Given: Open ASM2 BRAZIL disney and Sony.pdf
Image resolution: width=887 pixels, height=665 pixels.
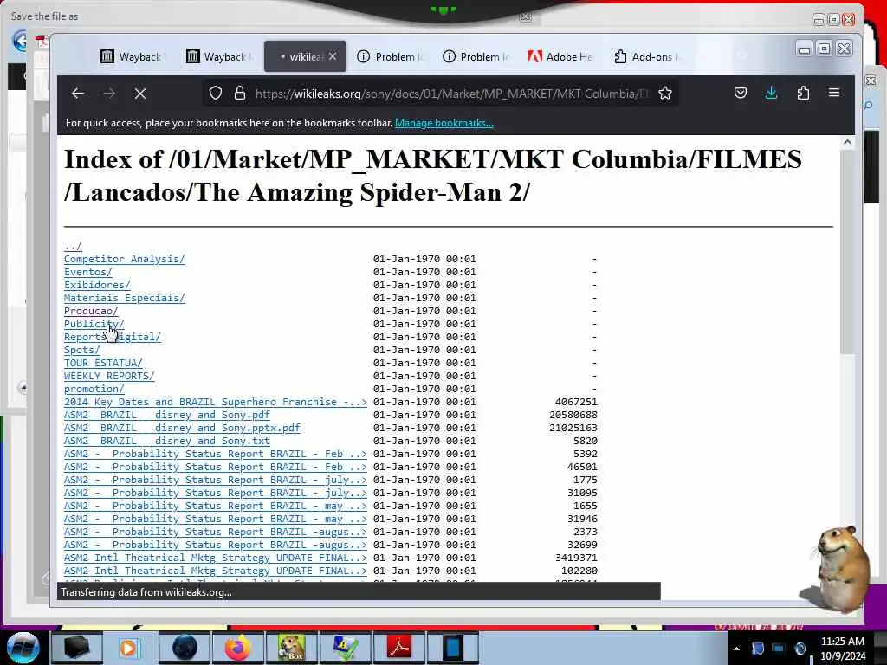Looking at the screenshot, I should click(167, 415).
